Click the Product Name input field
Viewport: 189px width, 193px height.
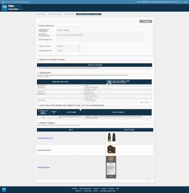pyautogui.click(x=100, y=35)
